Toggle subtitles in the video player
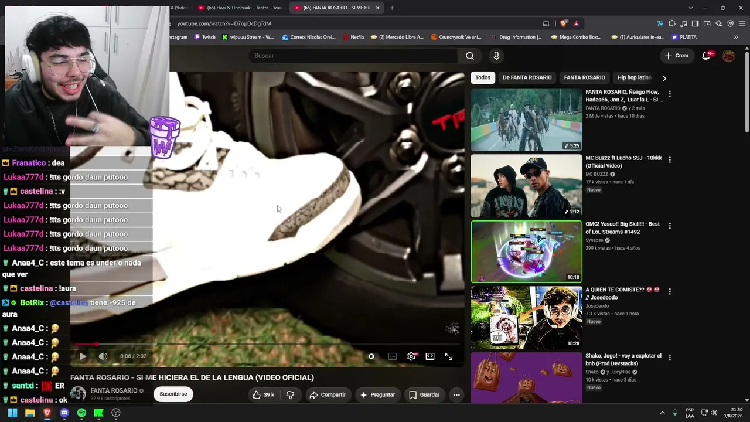 click(393, 356)
